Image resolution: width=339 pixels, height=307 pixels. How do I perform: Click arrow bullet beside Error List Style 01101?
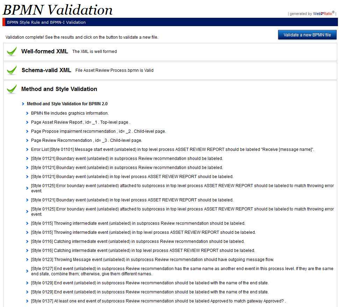(28, 150)
